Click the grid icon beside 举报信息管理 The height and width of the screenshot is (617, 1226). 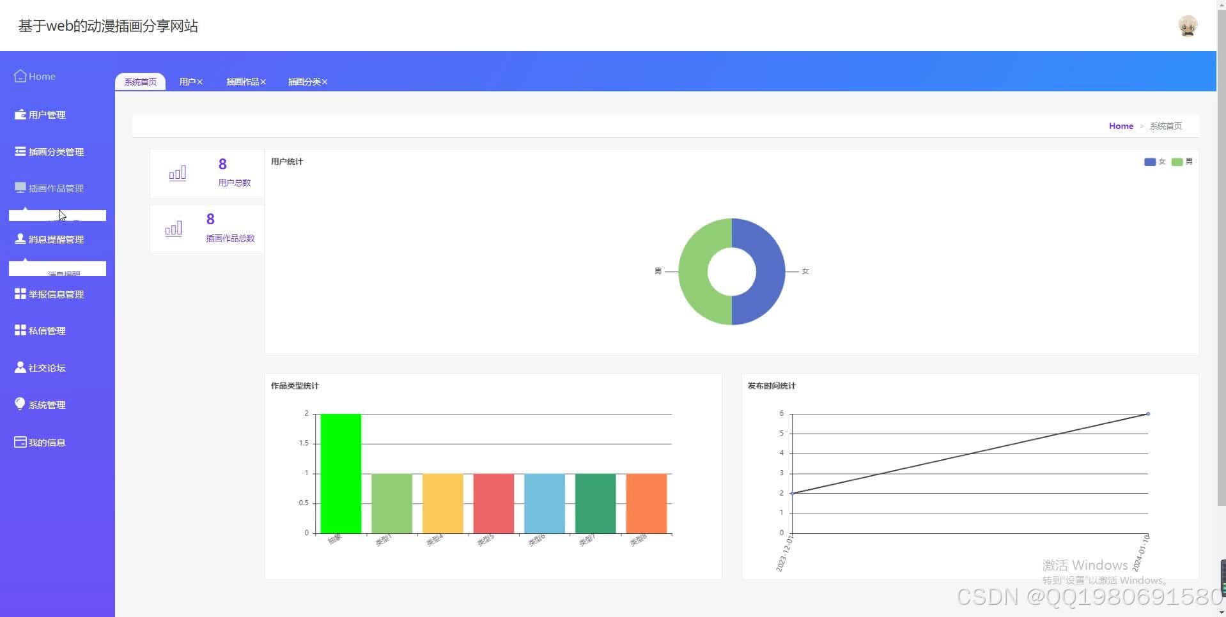click(20, 294)
